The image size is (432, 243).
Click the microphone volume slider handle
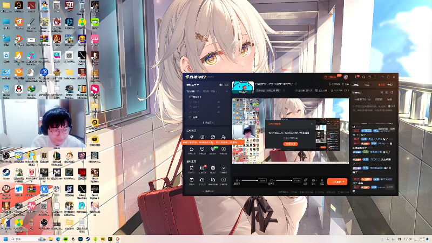[257, 180]
